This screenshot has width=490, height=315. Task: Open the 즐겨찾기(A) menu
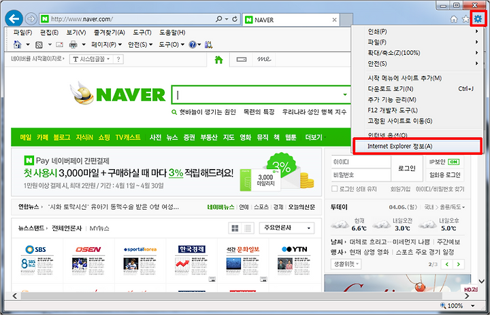pyautogui.click(x=110, y=33)
